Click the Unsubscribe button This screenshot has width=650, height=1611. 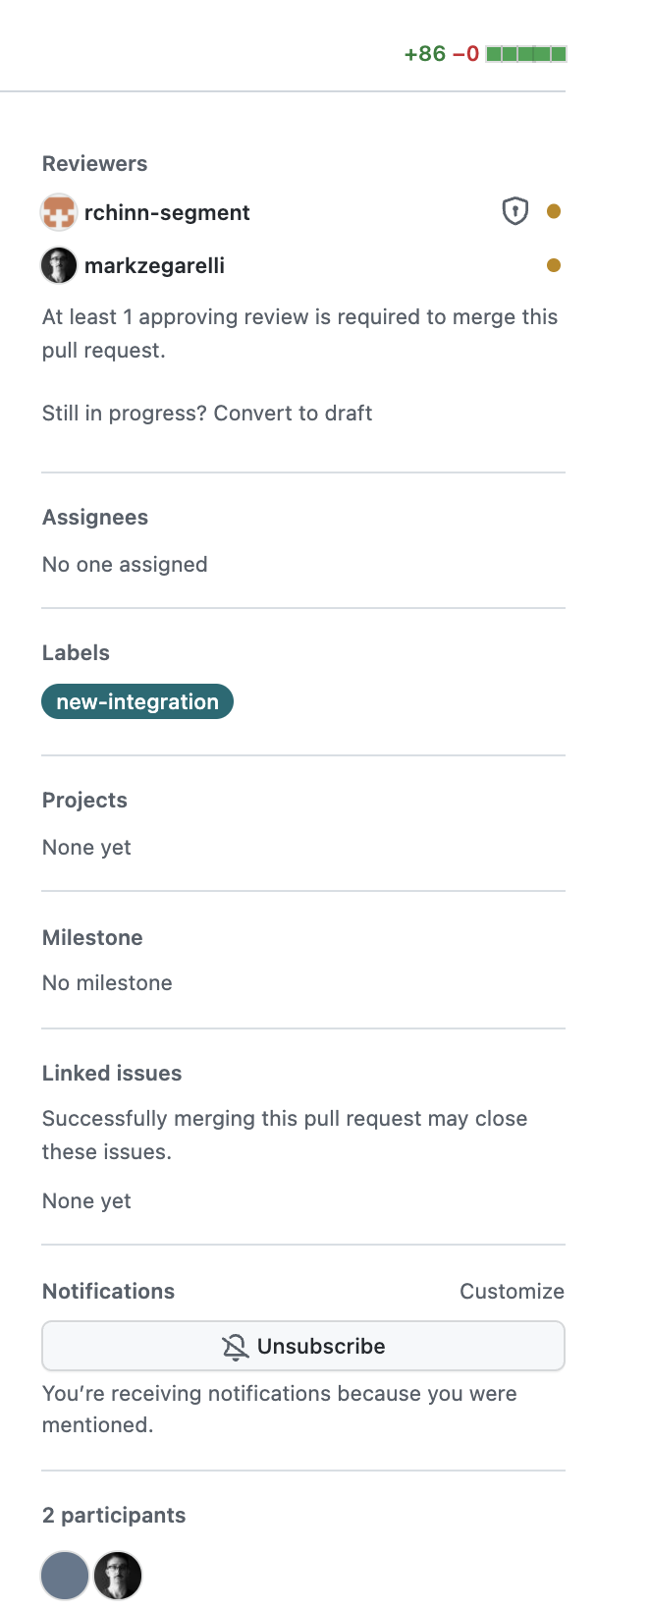pos(303,1346)
